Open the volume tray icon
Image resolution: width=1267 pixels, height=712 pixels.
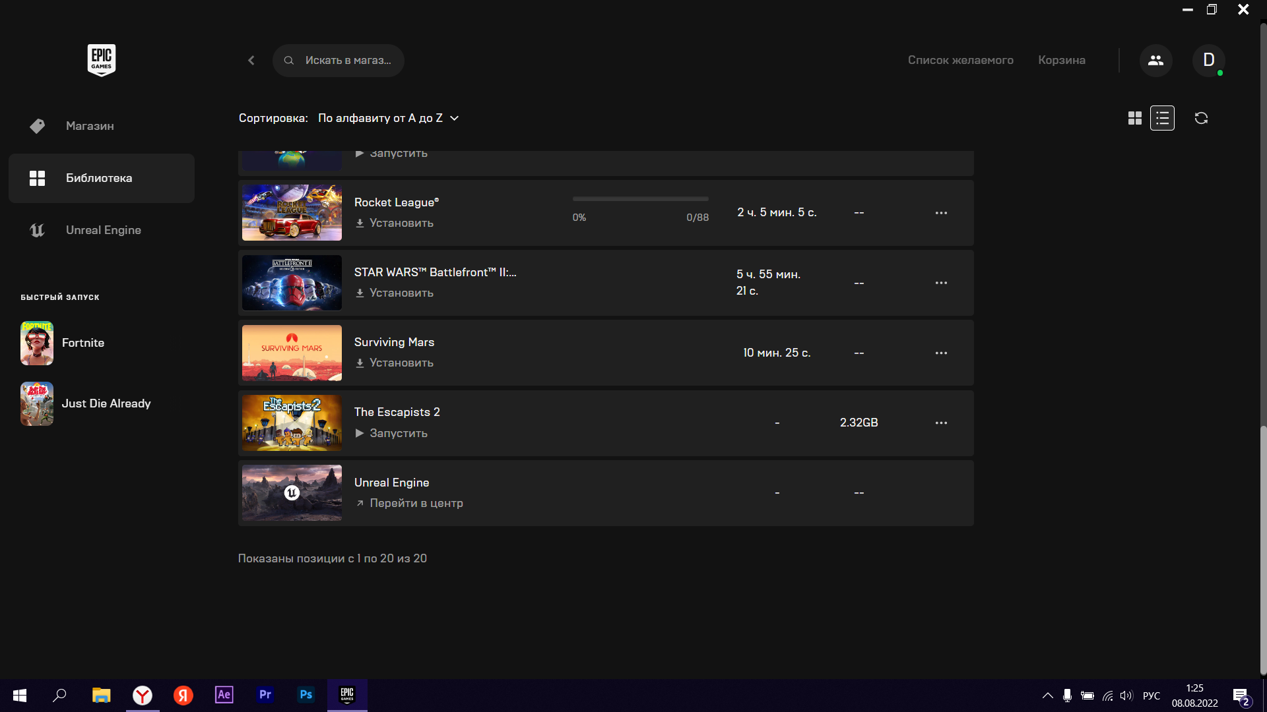[x=1126, y=696]
